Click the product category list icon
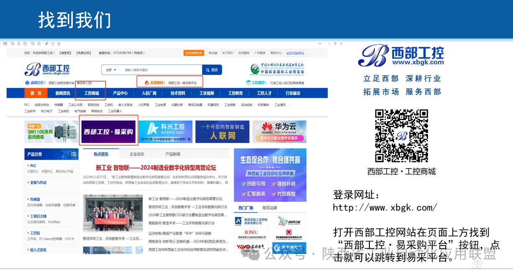The height and width of the screenshot is (274, 513). (x=74, y=154)
